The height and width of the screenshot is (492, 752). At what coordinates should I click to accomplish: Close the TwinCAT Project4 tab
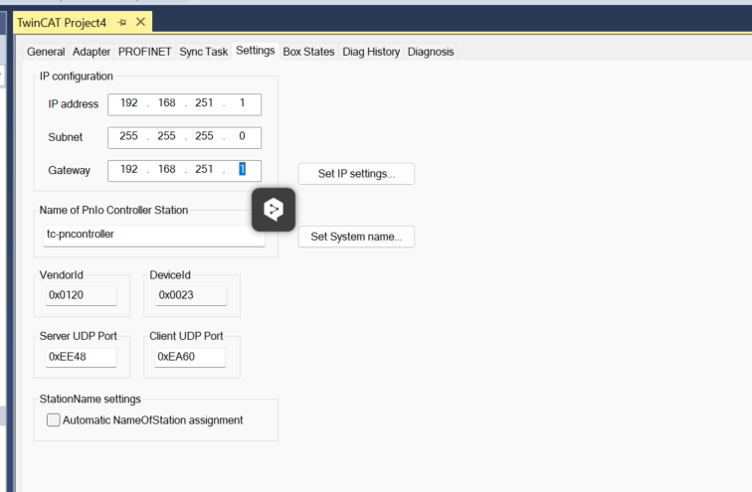click(140, 22)
